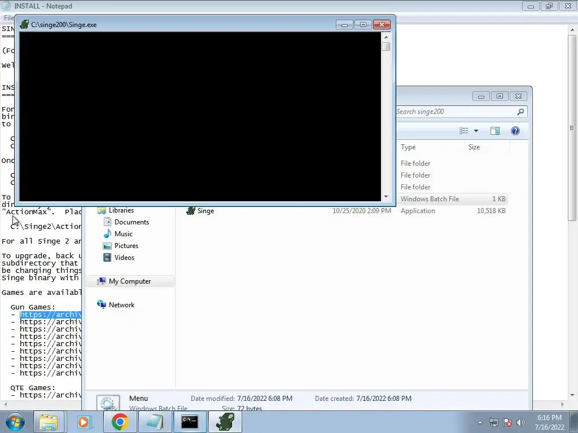The height and width of the screenshot is (433, 578).
Task: Maximize the Explorer singe200 window
Action: point(500,96)
